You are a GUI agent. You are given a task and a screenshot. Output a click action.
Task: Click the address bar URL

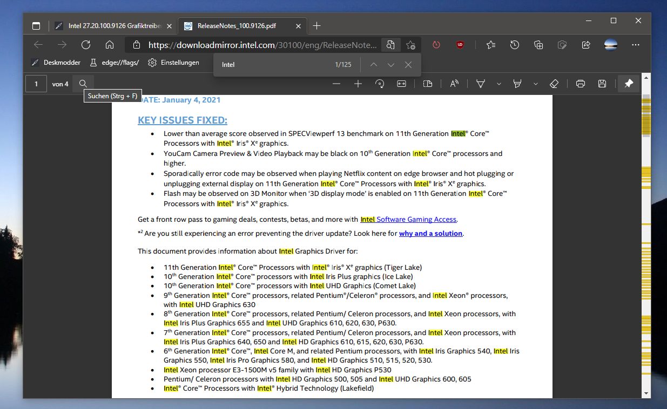(x=262, y=45)
